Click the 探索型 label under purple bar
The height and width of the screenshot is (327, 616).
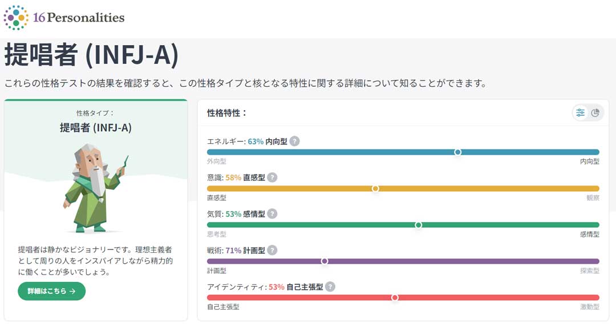(x=590, y=271)
